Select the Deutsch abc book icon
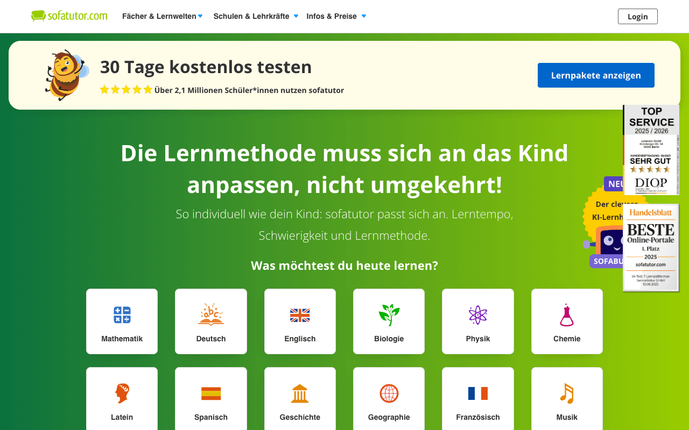The image size is (689, 430). [x=211, y=314]
